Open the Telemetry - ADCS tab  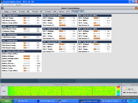coord(64,12)
